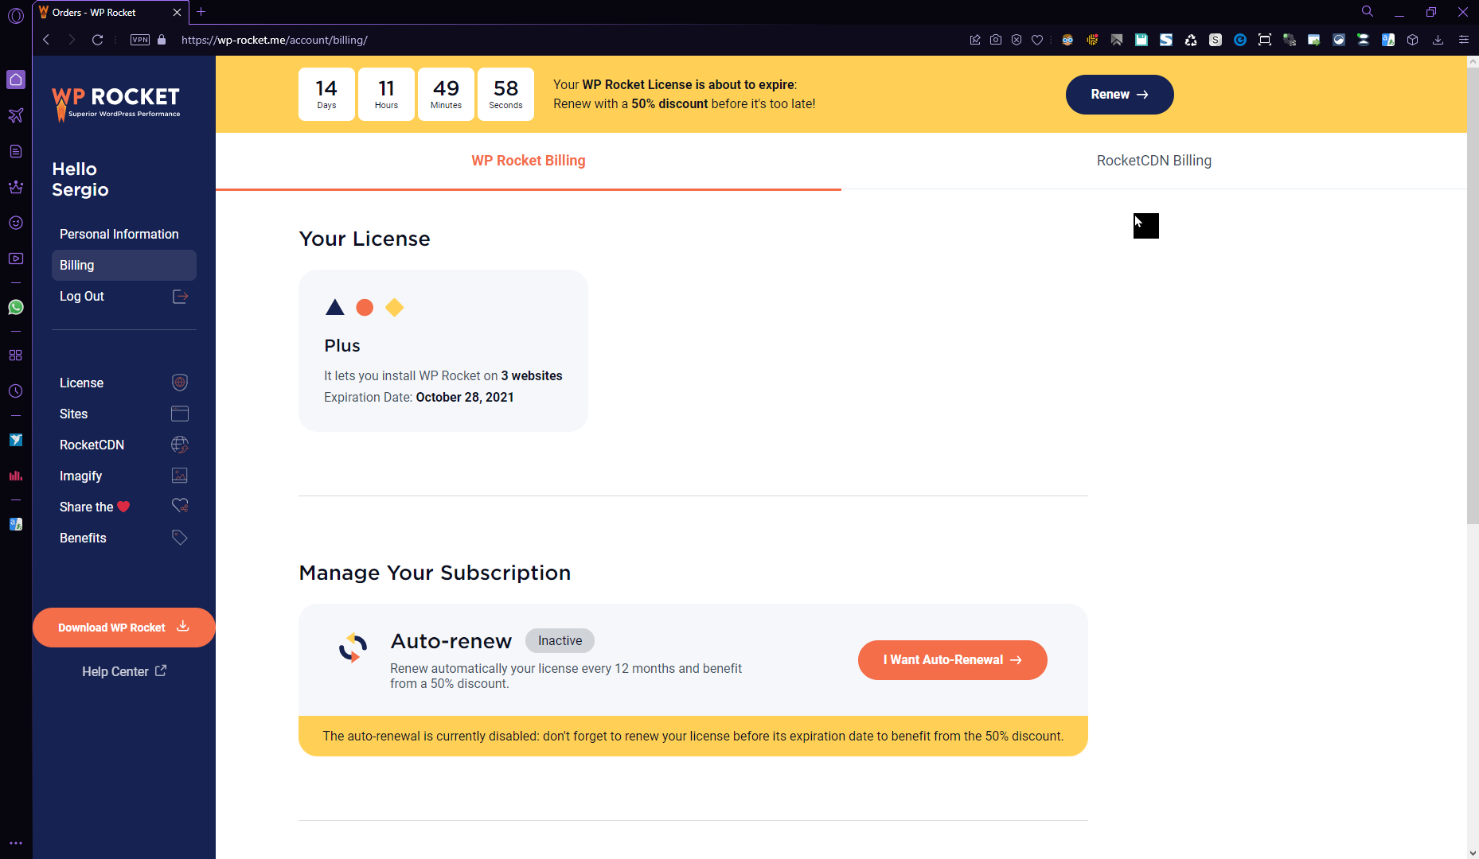Open the browser downloads icon
This screenshot has height=859, width=1479.
1438,40
